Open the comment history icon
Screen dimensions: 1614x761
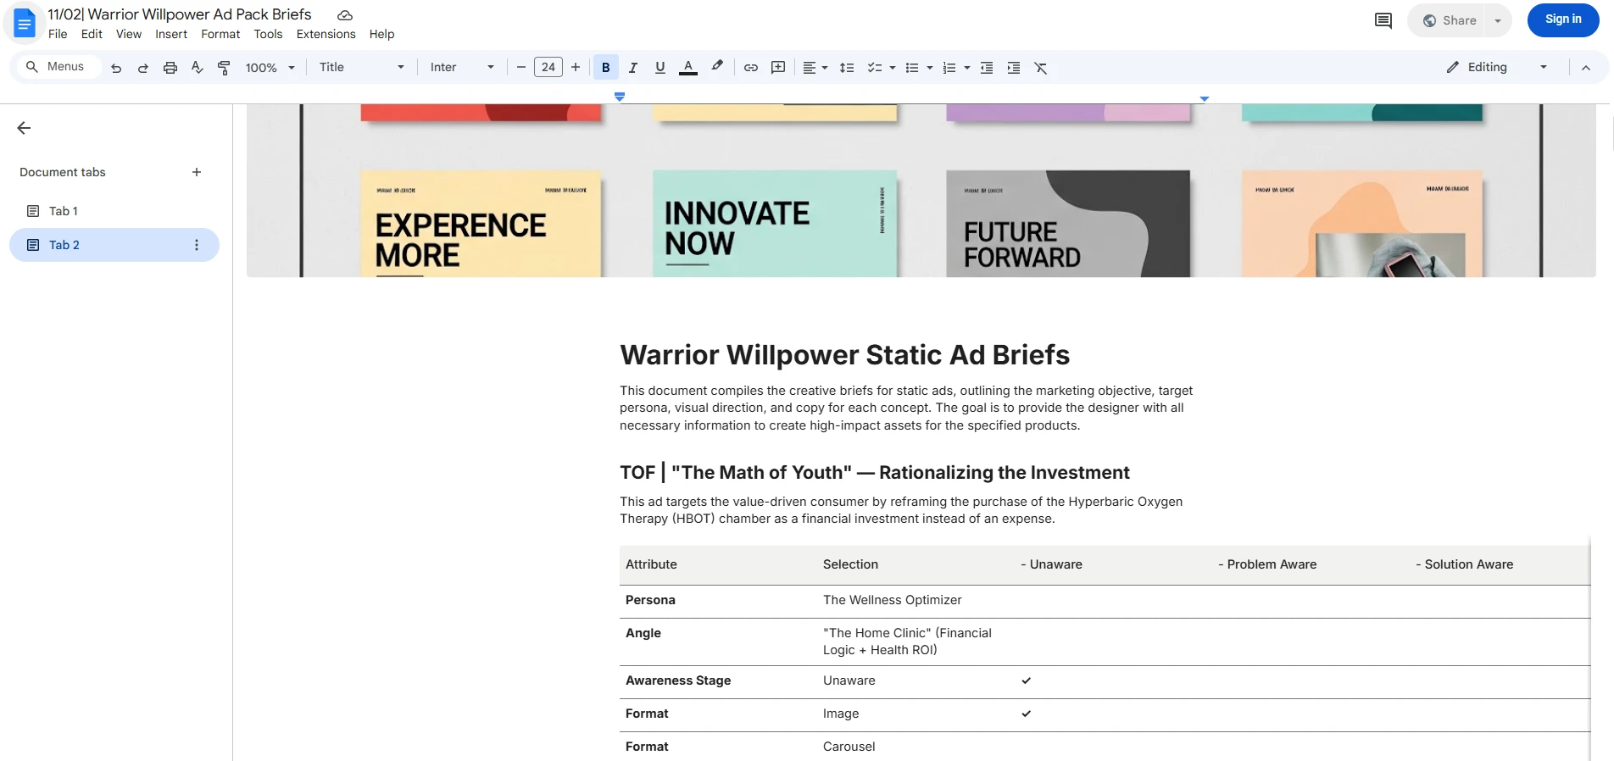(x=1383, y=20)
